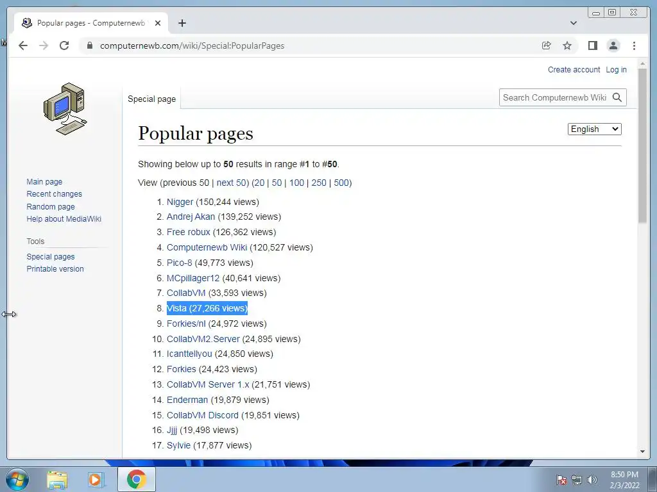This screenshot has width=657, height=492.
Task: Click the browser forward arrow
Action: [x=44, y=45]
